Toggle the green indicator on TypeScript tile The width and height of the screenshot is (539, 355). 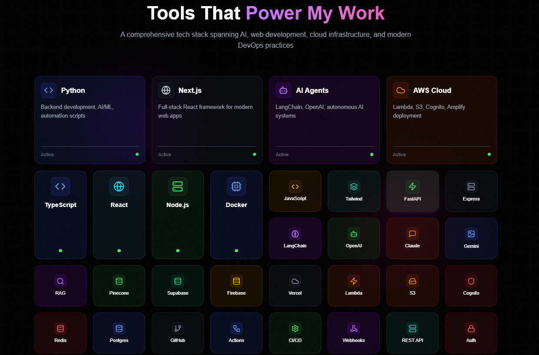pos(60,250)
